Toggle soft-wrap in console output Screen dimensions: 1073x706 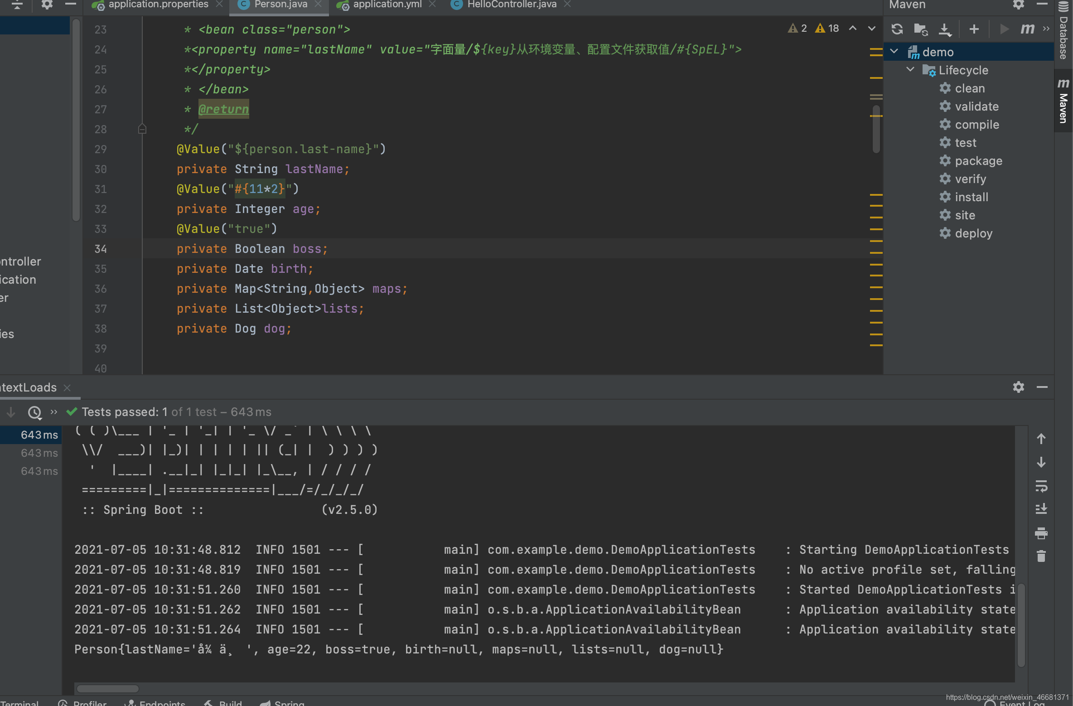[1041, 486]
